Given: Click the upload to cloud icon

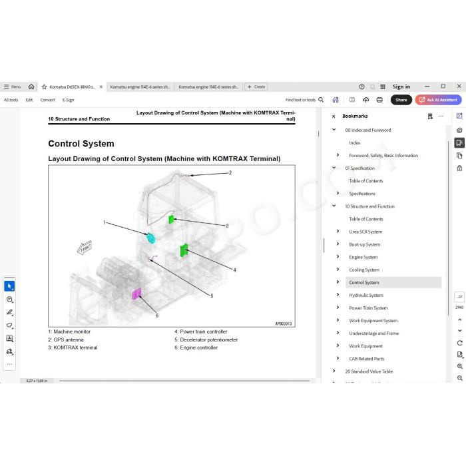Looking at the screenshot, I should point(366,100).
